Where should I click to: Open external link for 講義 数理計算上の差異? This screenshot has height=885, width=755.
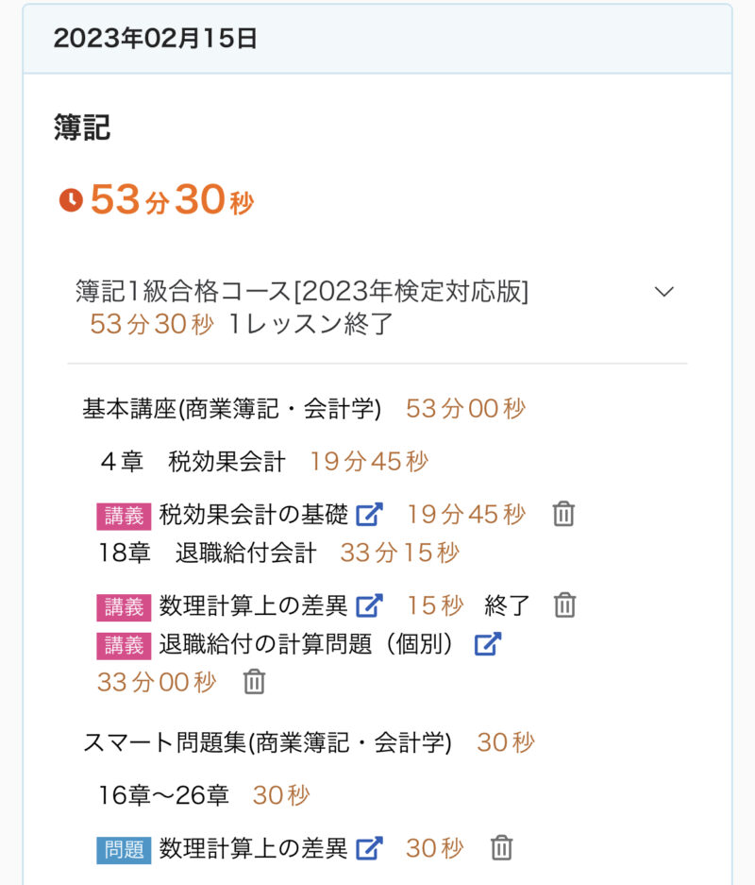coord(369,605)
